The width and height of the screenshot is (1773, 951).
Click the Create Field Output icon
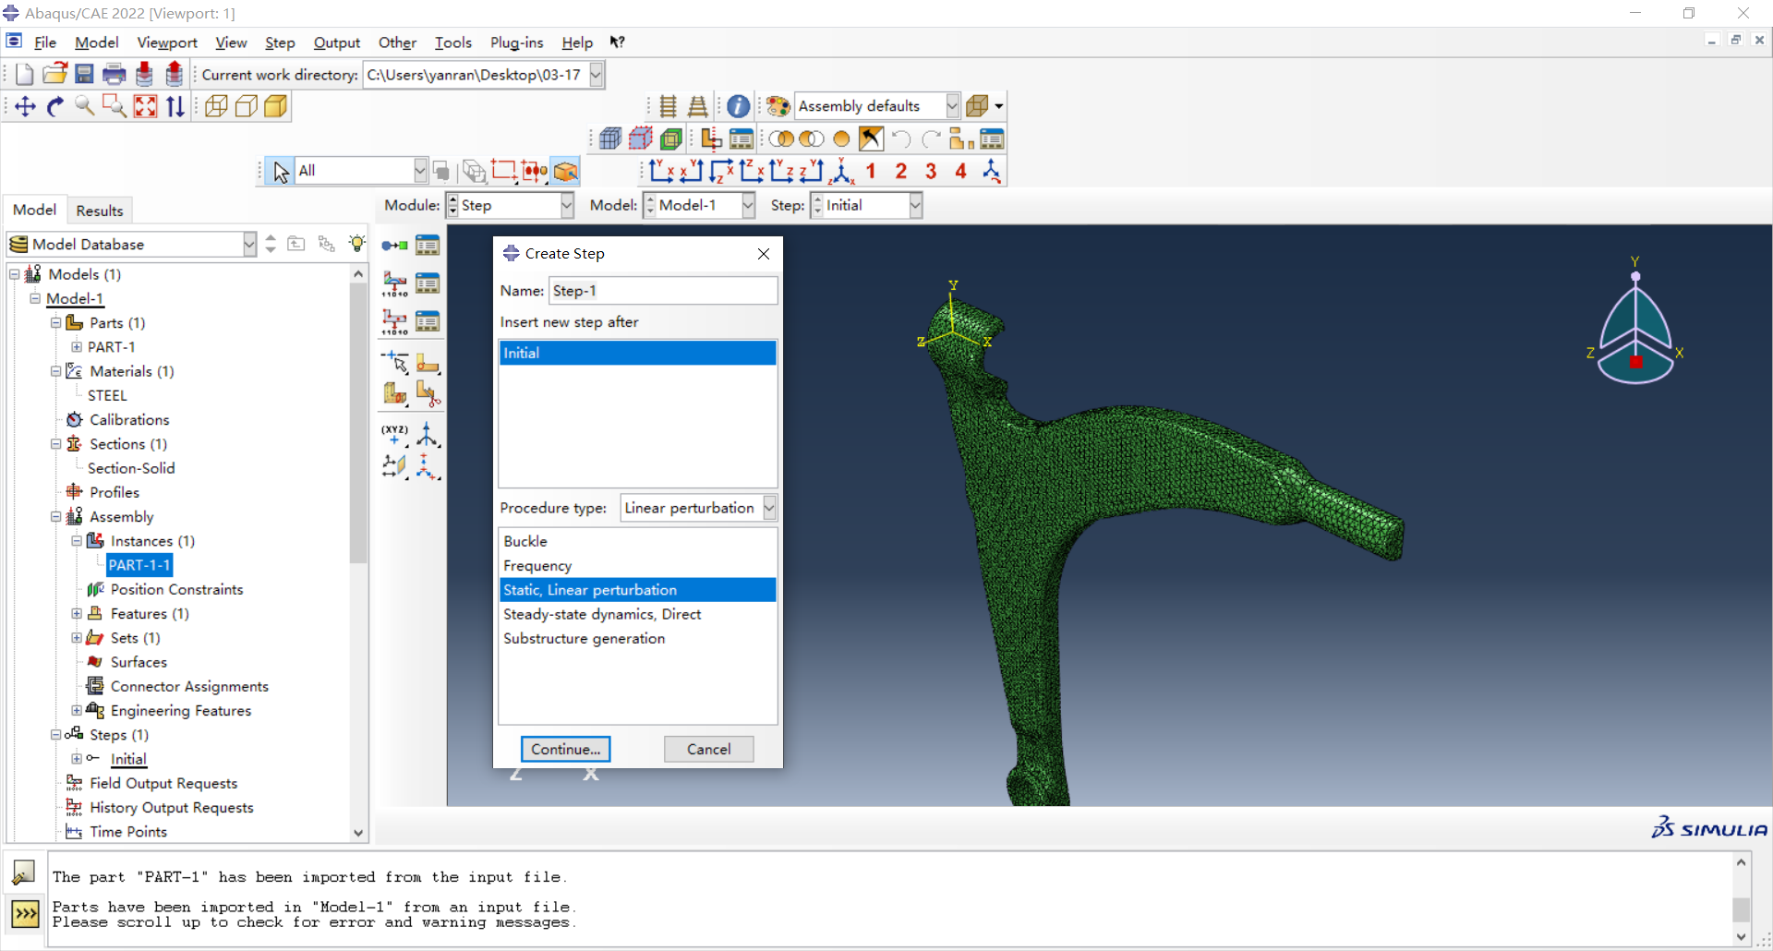click(395, 283)
